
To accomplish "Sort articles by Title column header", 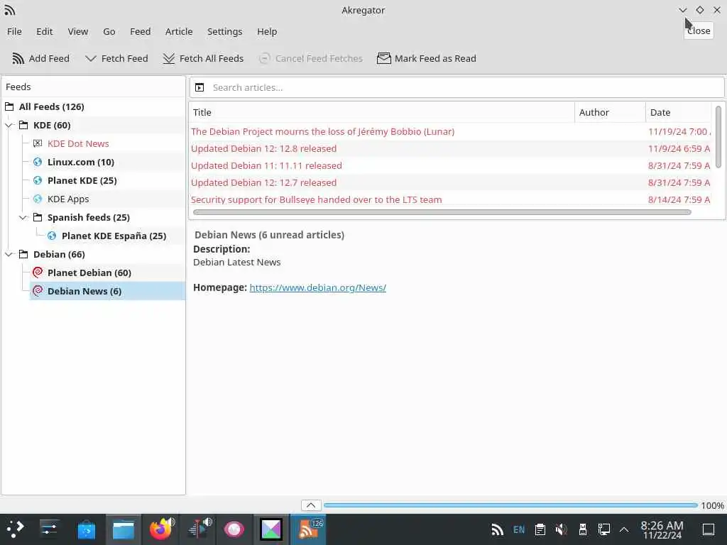I will click(381, 113).
